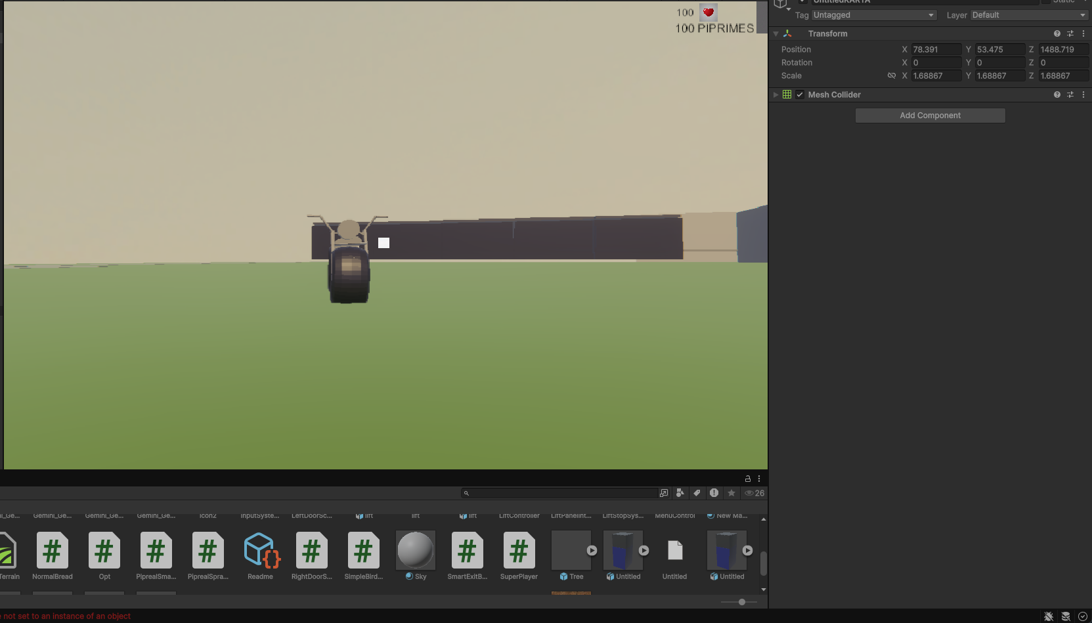Toggle the debugger bug icon in status bar
The height and width of the screenshot is (623, 1092).
coord(1049,616)
